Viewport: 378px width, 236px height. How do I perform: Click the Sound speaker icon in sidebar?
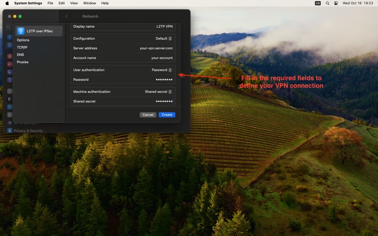click(x=9, y=64)
